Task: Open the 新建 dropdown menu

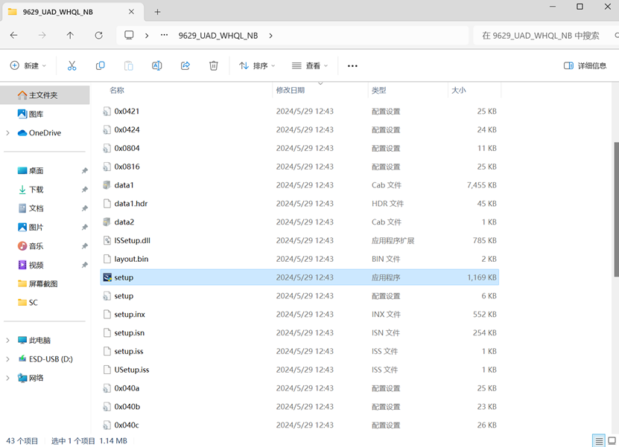Action: tap(28, 65)
